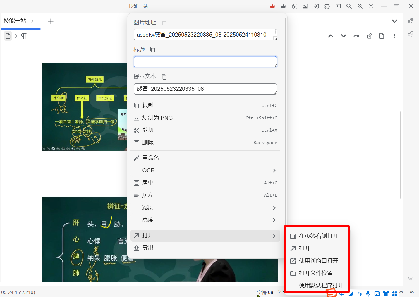
Task: Choose 删除 to remove the image
Action: [205, 143]
